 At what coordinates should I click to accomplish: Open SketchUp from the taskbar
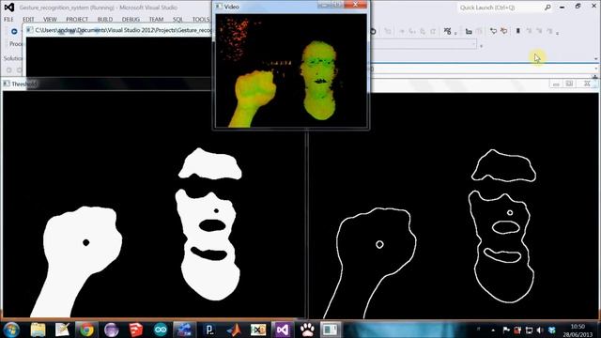(135, 330)
